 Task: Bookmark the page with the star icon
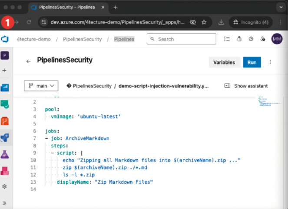(x=204, y=22)
